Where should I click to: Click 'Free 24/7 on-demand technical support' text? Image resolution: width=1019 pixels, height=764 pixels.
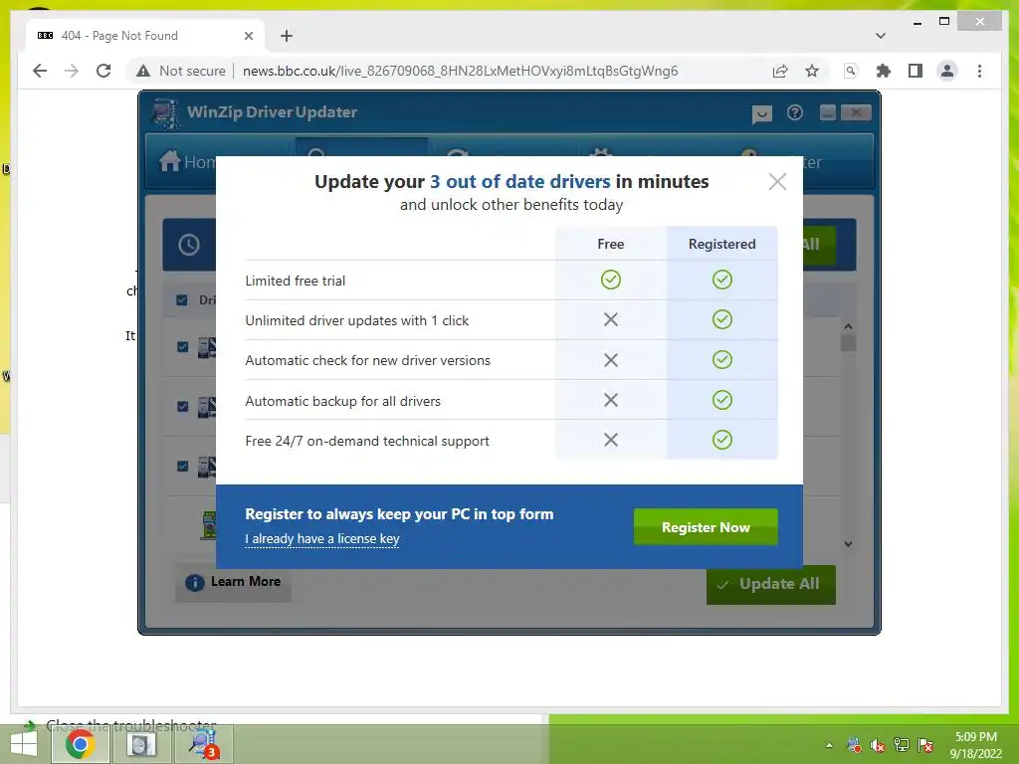367,441
